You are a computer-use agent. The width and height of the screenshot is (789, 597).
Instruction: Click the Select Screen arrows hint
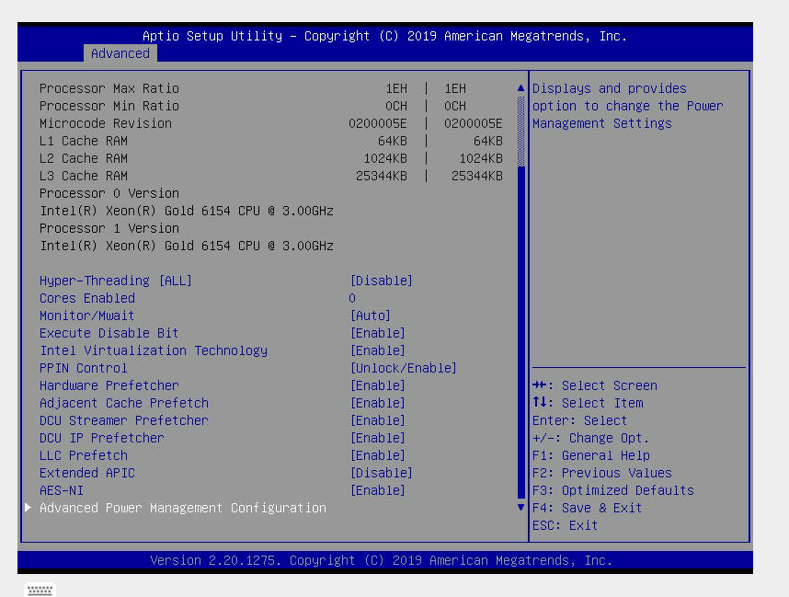coord(595,385)
